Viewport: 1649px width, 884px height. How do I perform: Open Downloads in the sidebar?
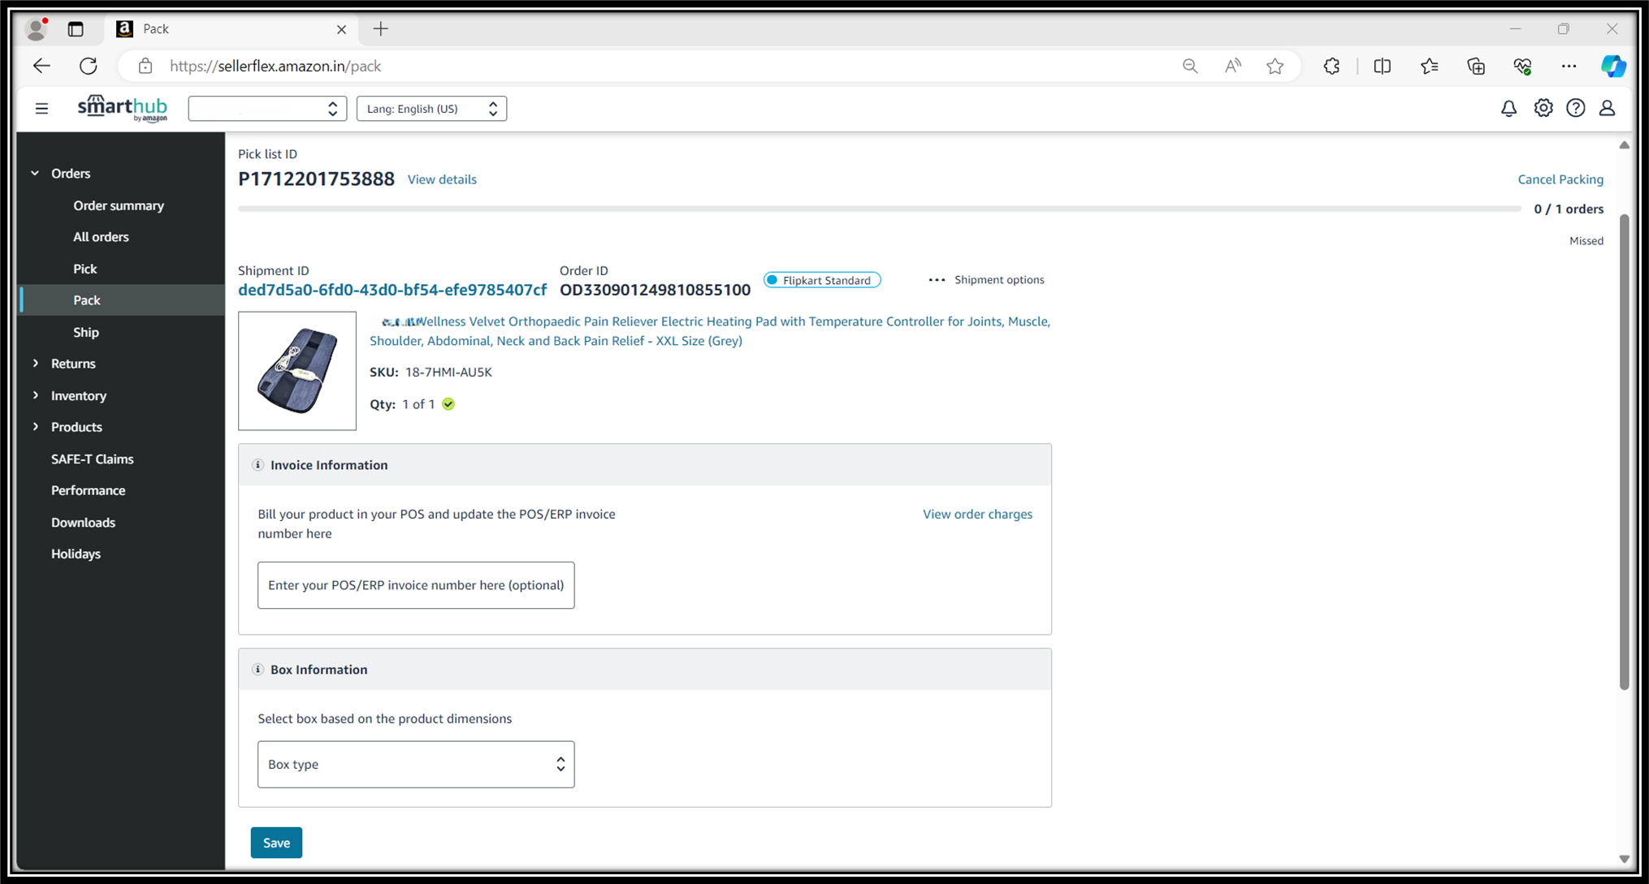pos(83,522)
